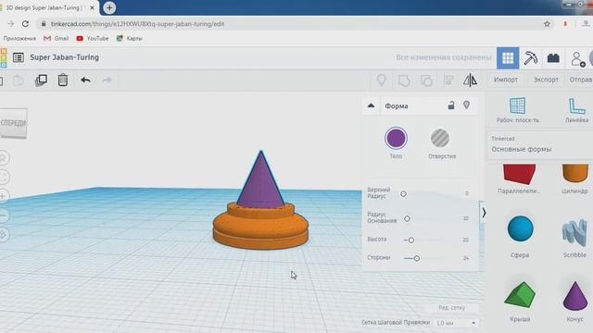
Task: Click the Высота value field
Action: click(465, 240)
